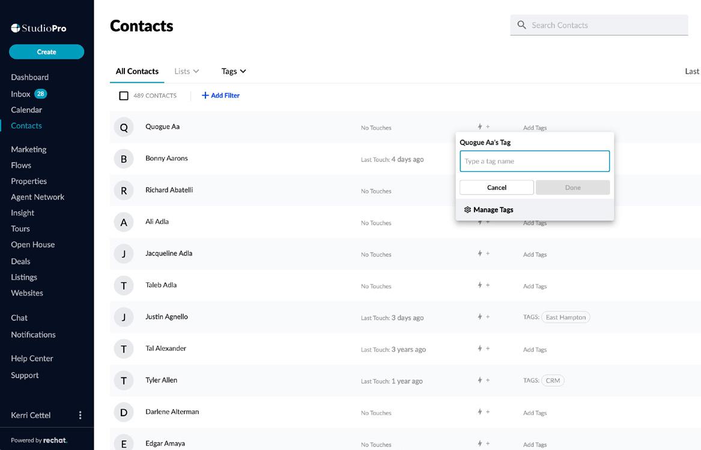Expand the Lists dropdown
The image size is (701, 450).
[x=186, y=71]
